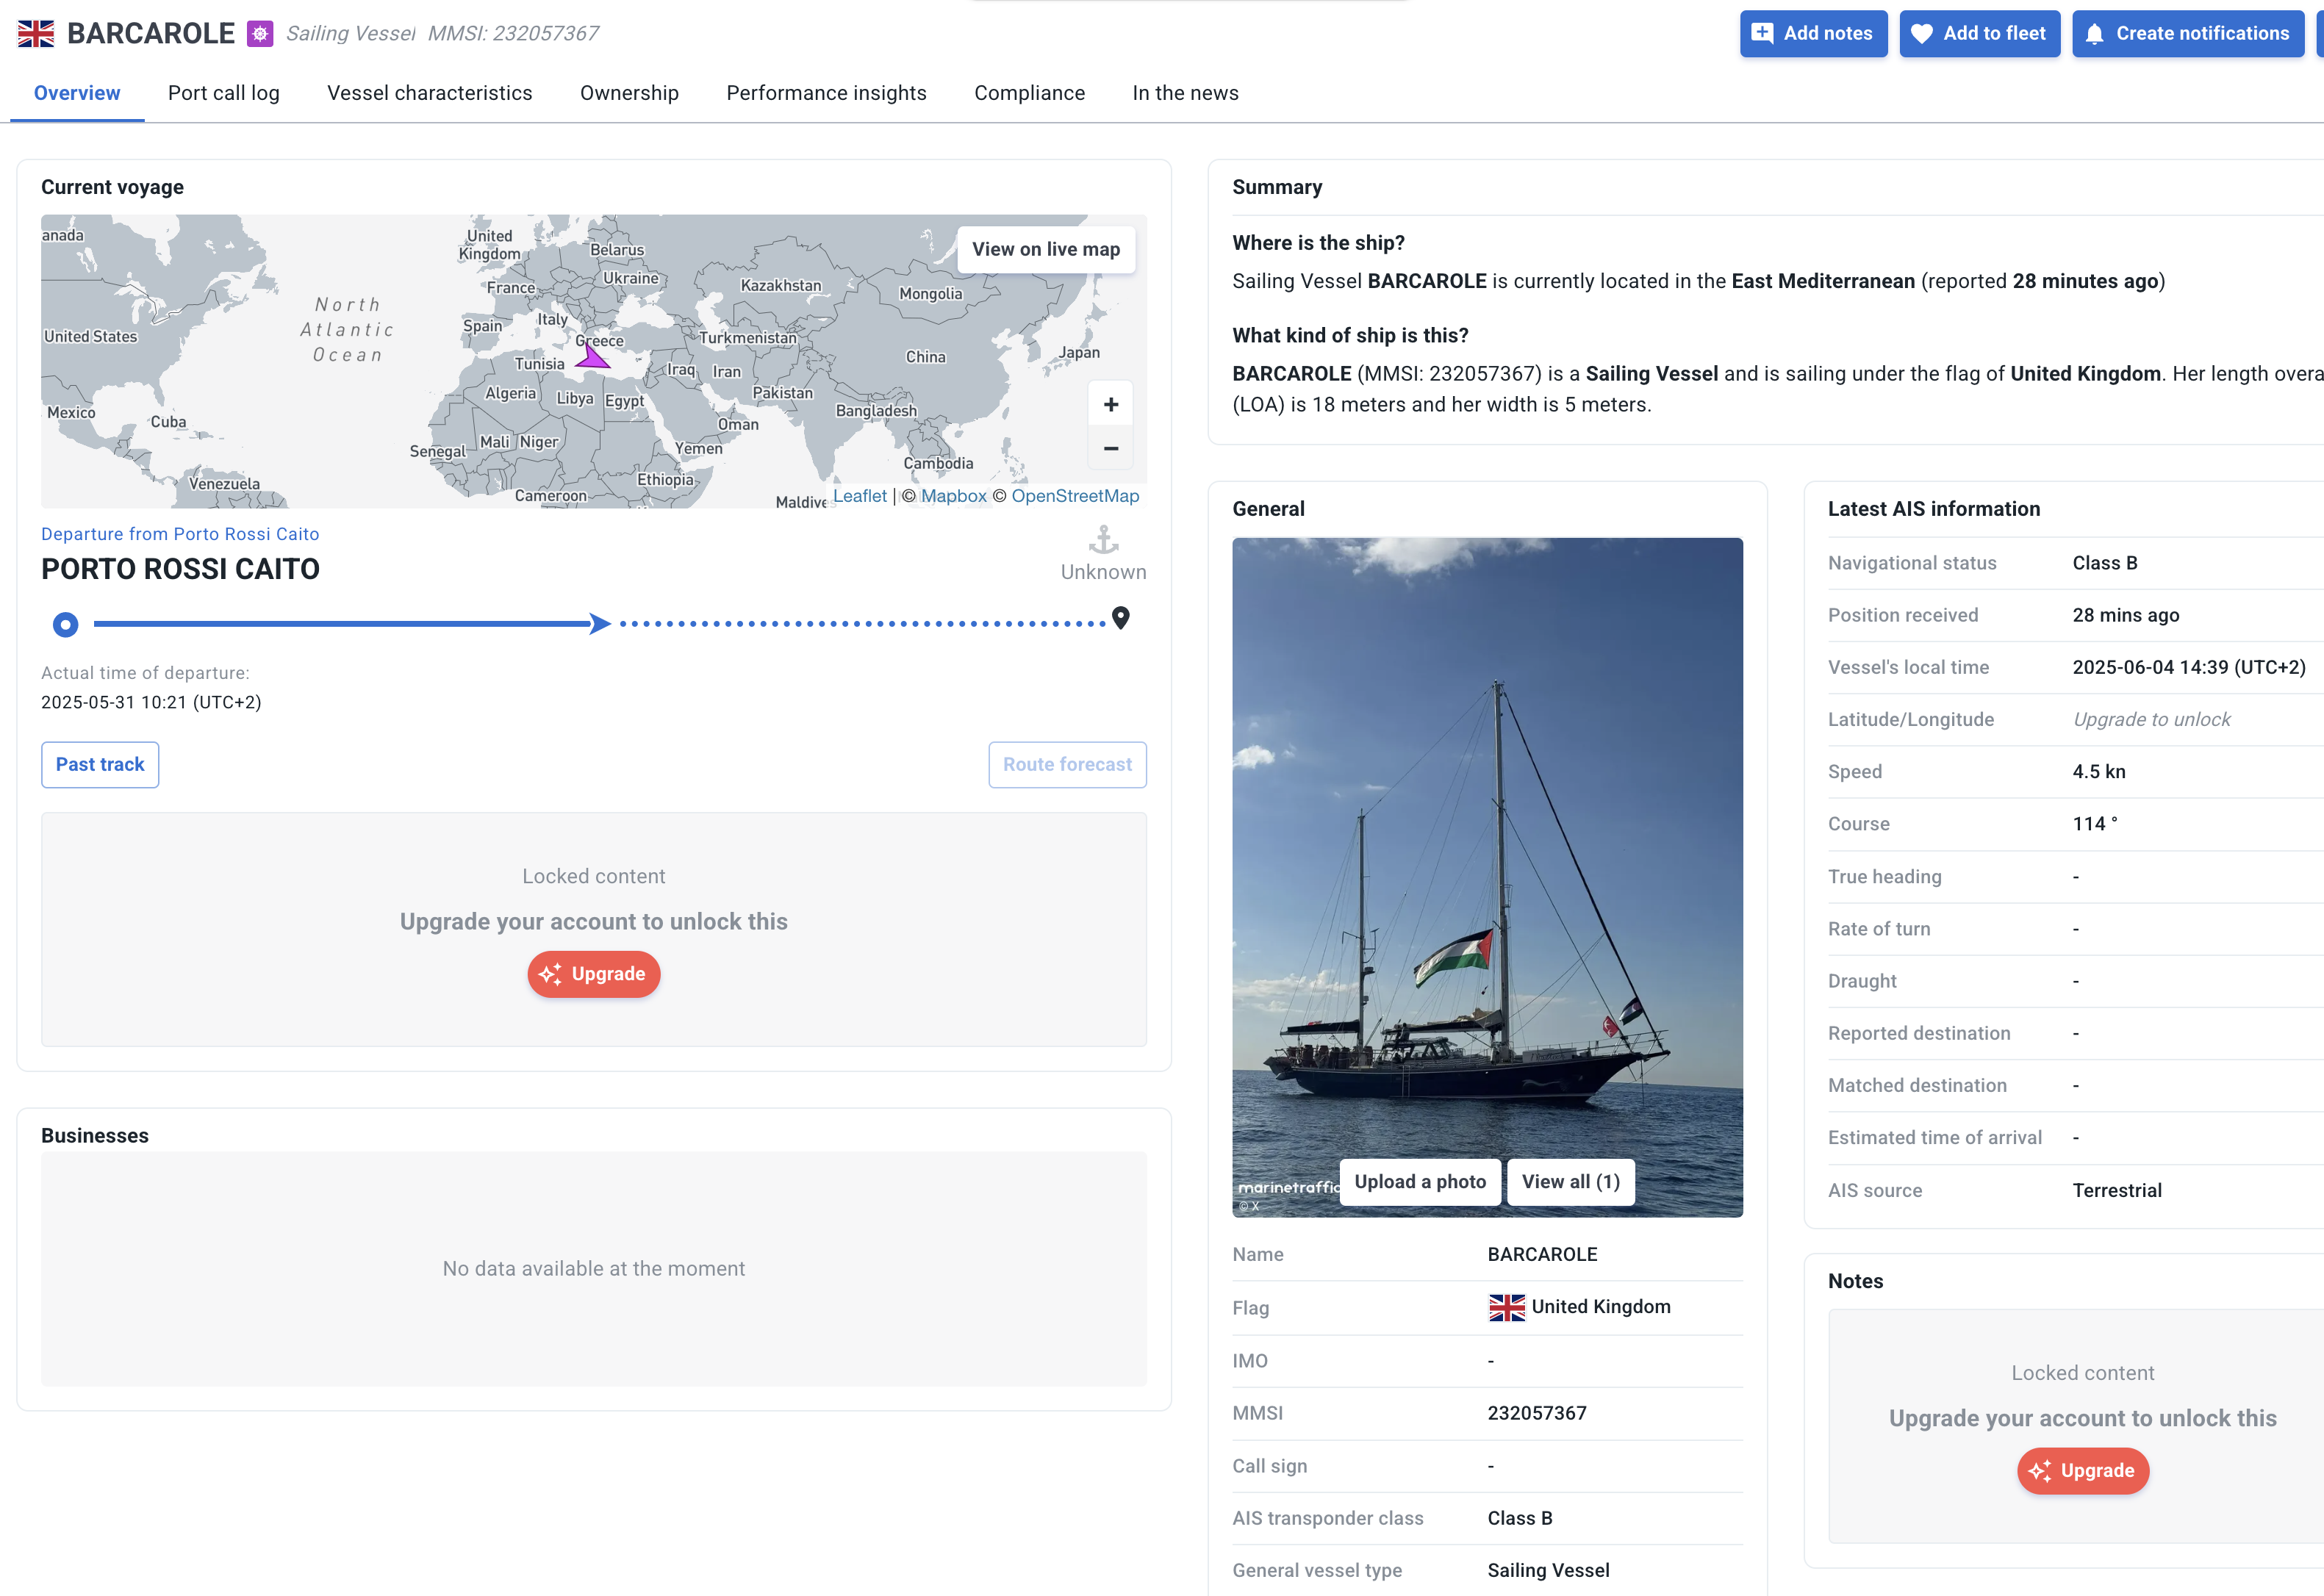The image size is (2324, 1596).
Task: Click the blue arrowhead on voyage progress line
Action: (599, 624)
